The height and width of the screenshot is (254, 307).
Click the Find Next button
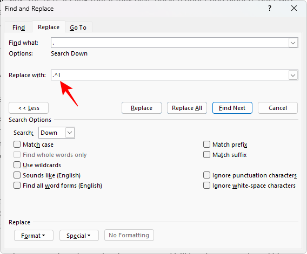(232, 108)
